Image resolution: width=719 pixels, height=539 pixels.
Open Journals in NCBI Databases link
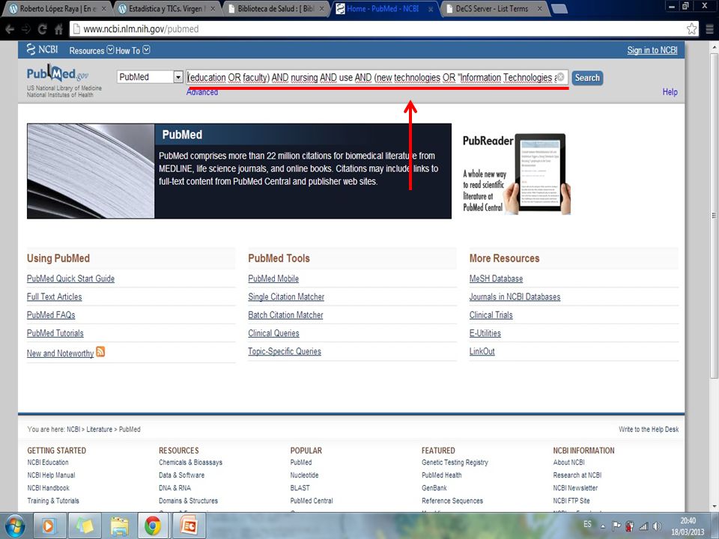click(515, 297)
